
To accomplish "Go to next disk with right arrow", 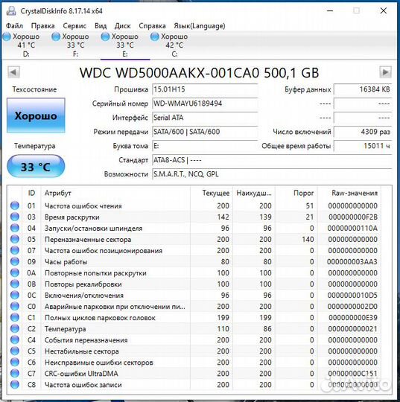I will pos(385,72).
